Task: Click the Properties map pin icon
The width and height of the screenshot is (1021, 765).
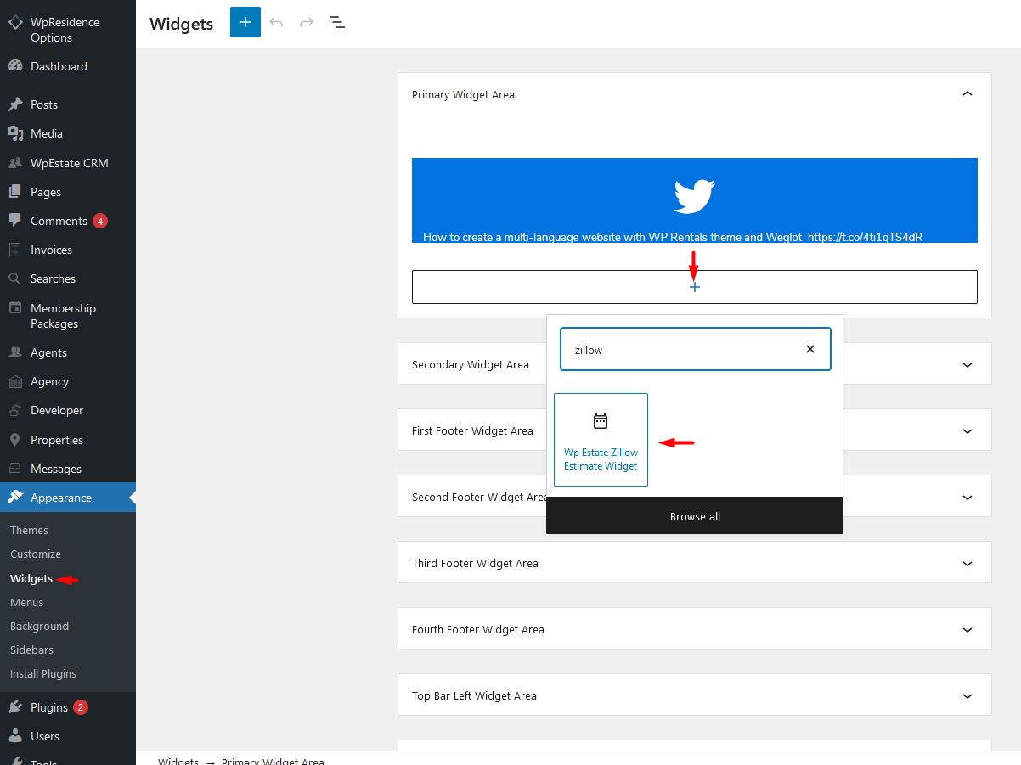Action: pos(15,440)
